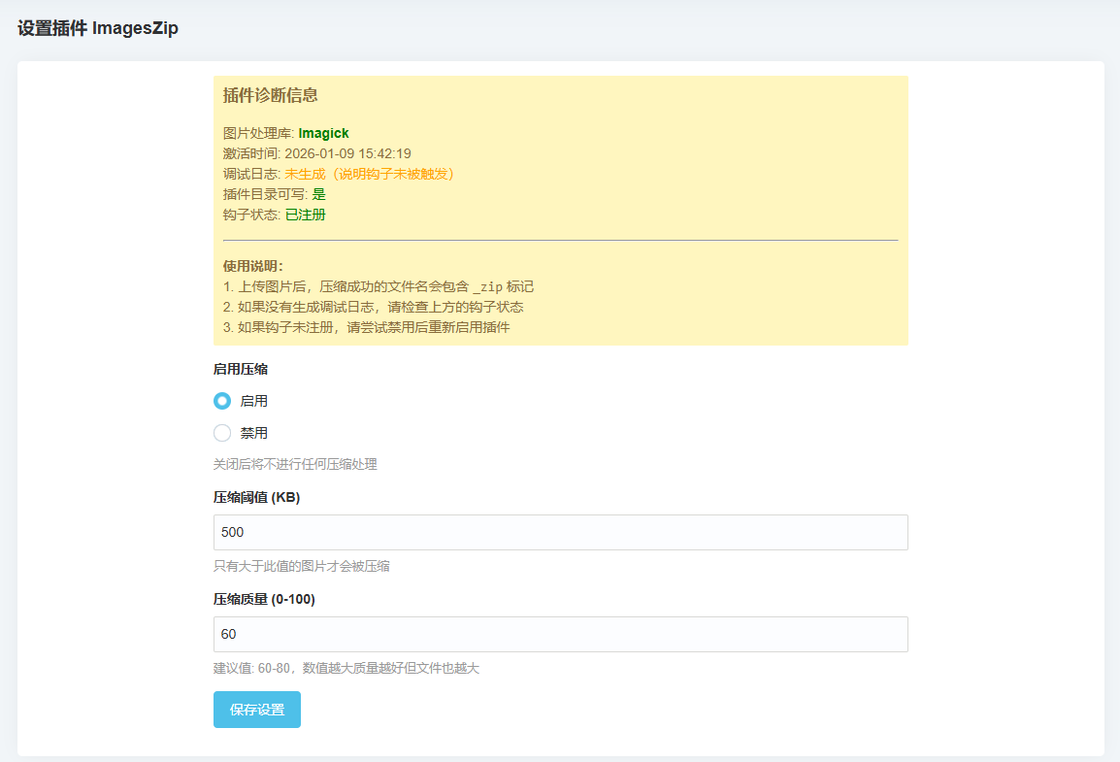Click the 使用说明 heading
This screenshot has width=1120, height=762.
click(x=253, y=266)
